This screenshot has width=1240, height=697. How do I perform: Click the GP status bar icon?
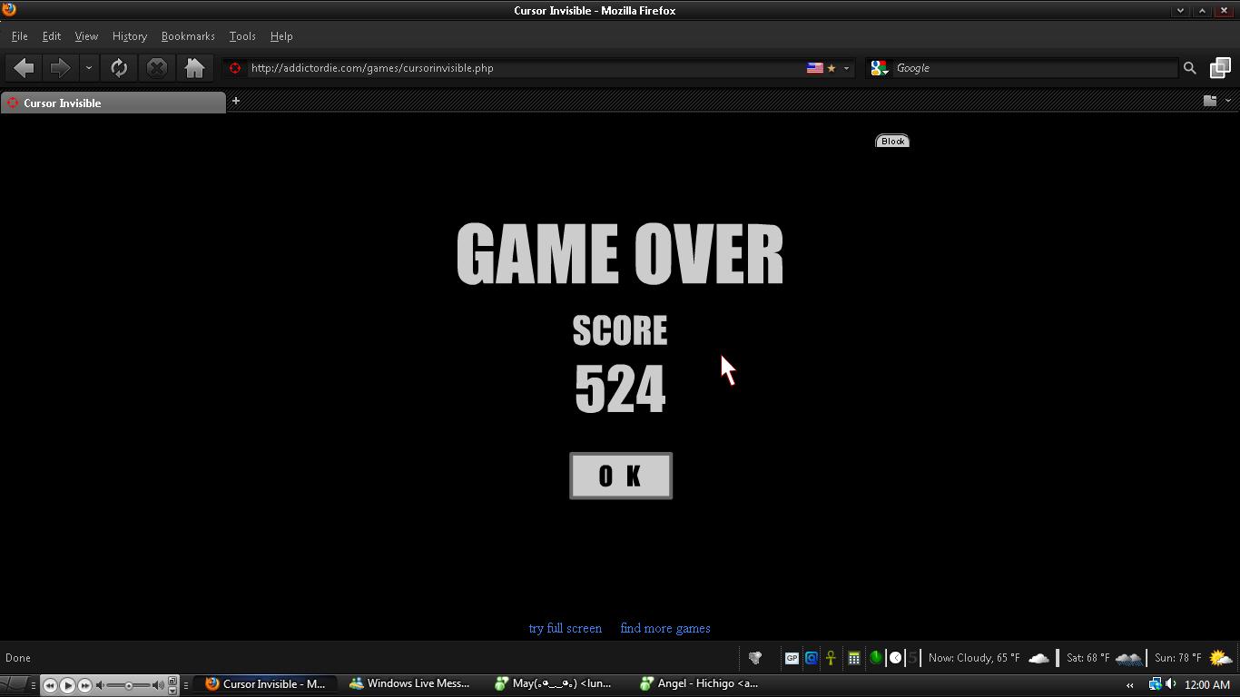tap(792, 658)
